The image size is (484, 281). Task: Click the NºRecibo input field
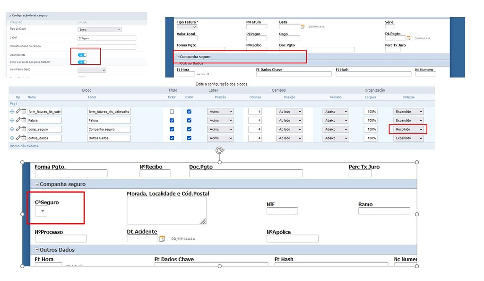[x=155, y=173]
